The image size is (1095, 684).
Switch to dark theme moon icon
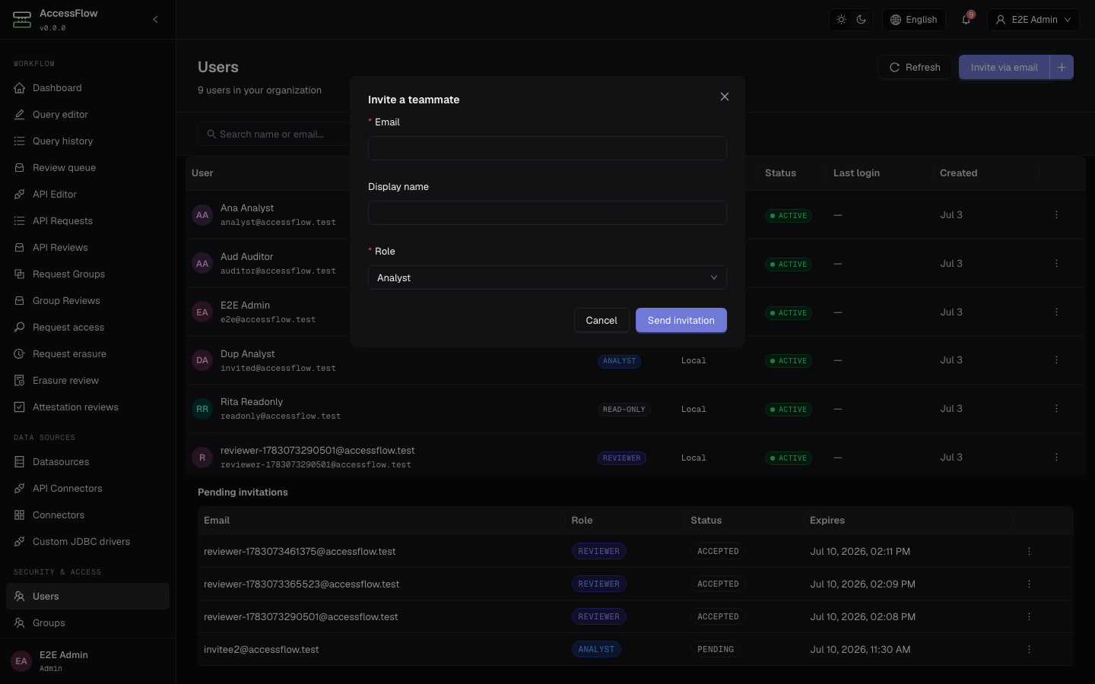coord(861,20)
